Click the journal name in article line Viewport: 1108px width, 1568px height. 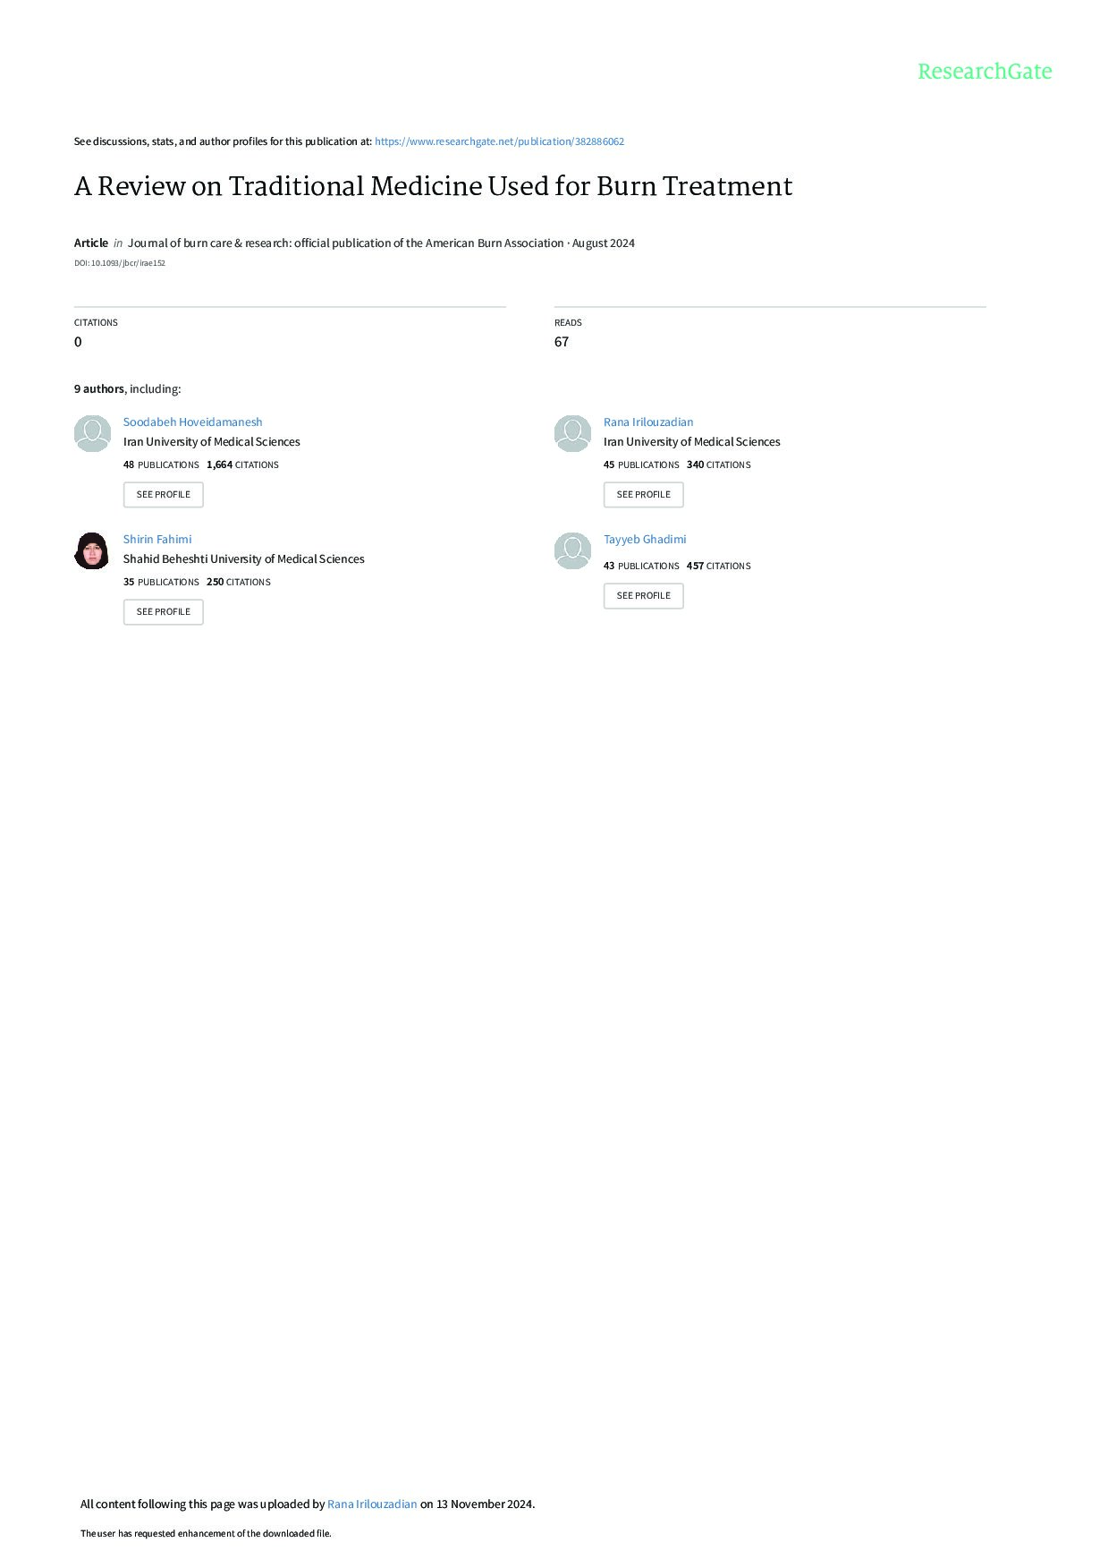point(346,243)
